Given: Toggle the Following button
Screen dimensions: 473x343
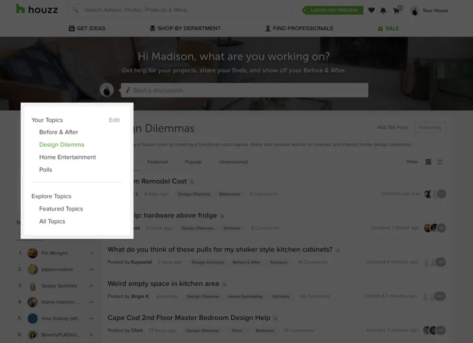Looking at the screenshot, I should click(x=429, y=127).
